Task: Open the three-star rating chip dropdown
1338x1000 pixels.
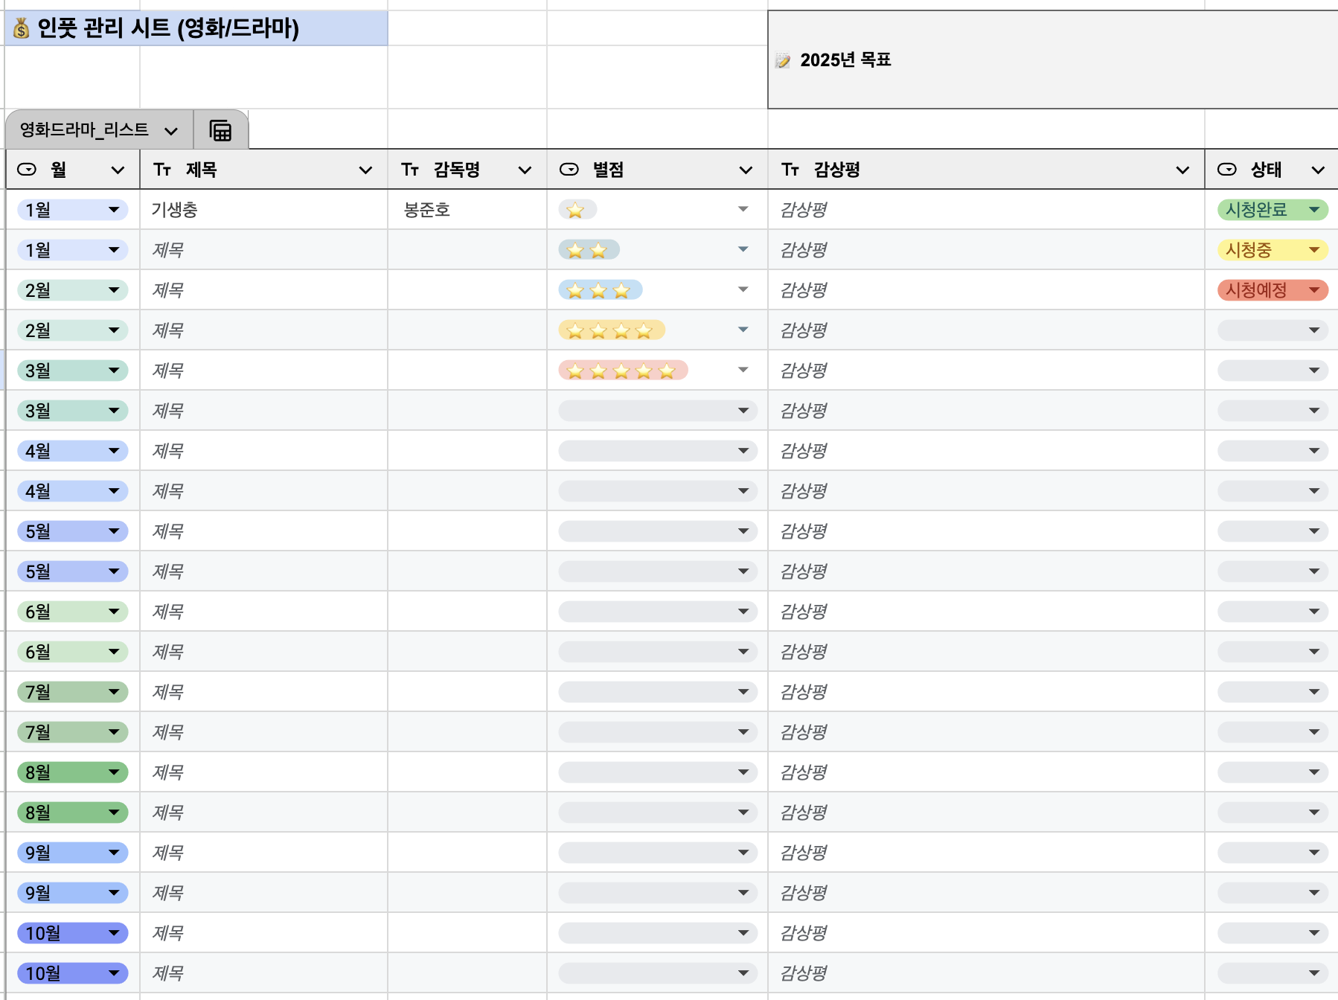Action: tap(743, 289)
